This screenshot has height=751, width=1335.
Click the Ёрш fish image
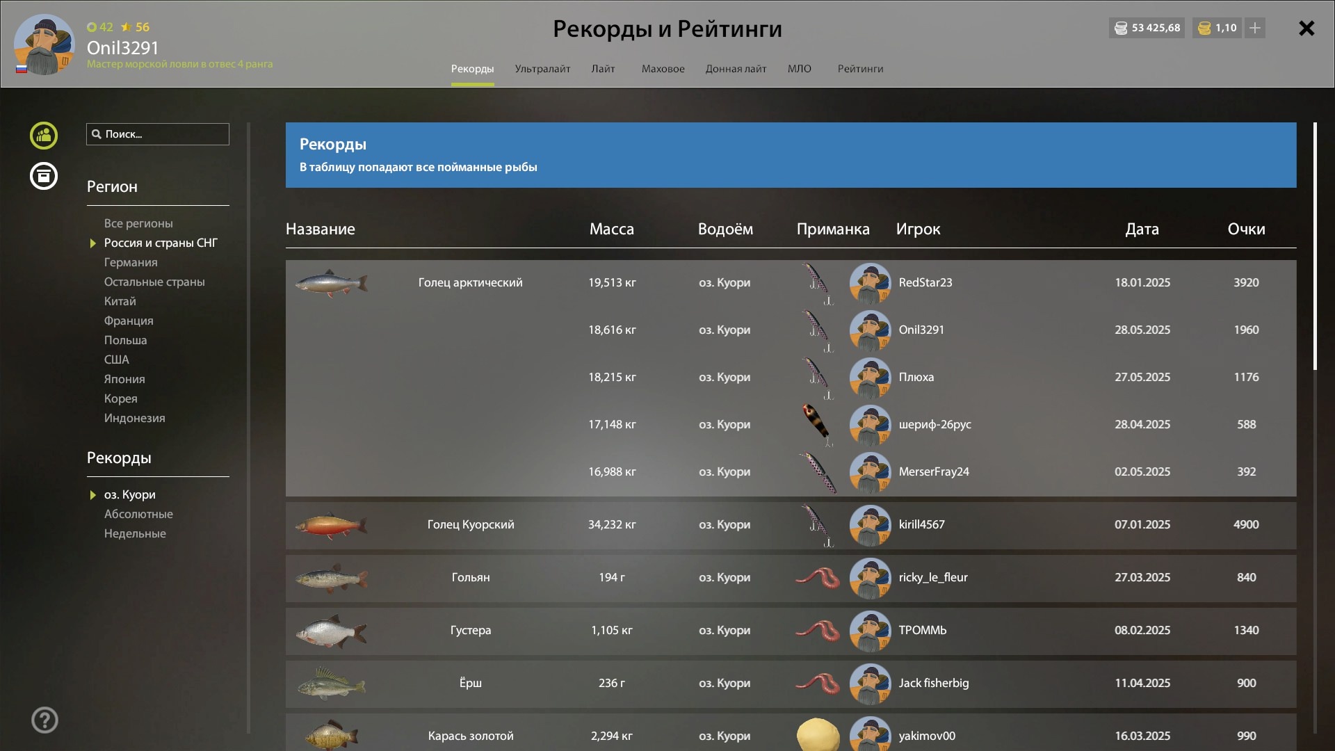[332, 684]
